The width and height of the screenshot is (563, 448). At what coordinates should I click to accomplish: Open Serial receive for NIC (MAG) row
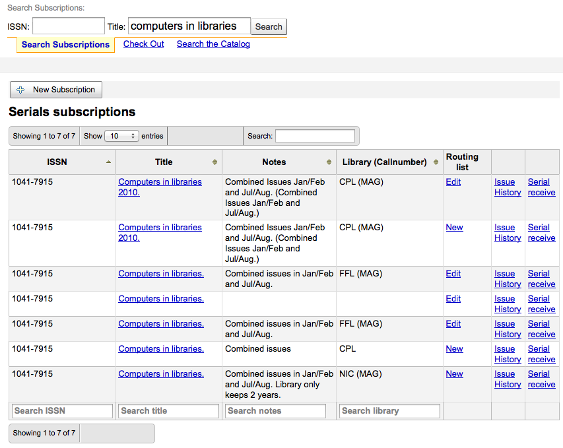click(x=541, y=379)
